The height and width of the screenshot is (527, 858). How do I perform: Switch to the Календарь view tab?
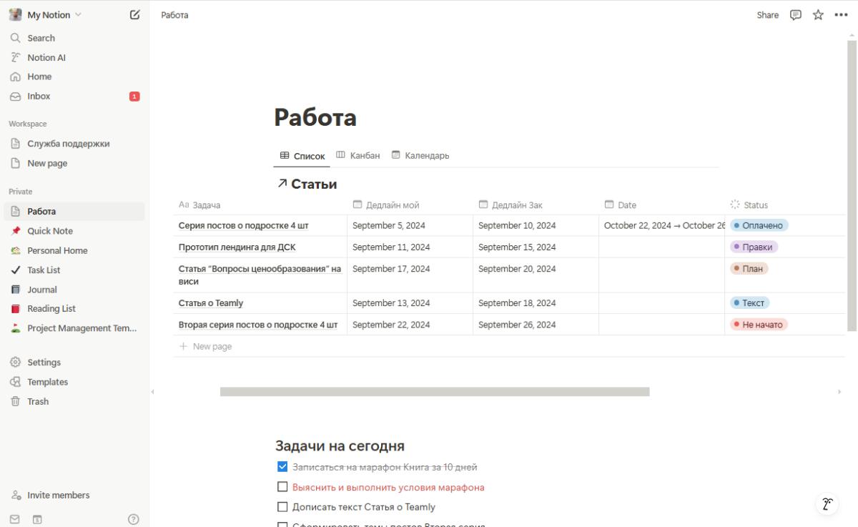point(420,155)
